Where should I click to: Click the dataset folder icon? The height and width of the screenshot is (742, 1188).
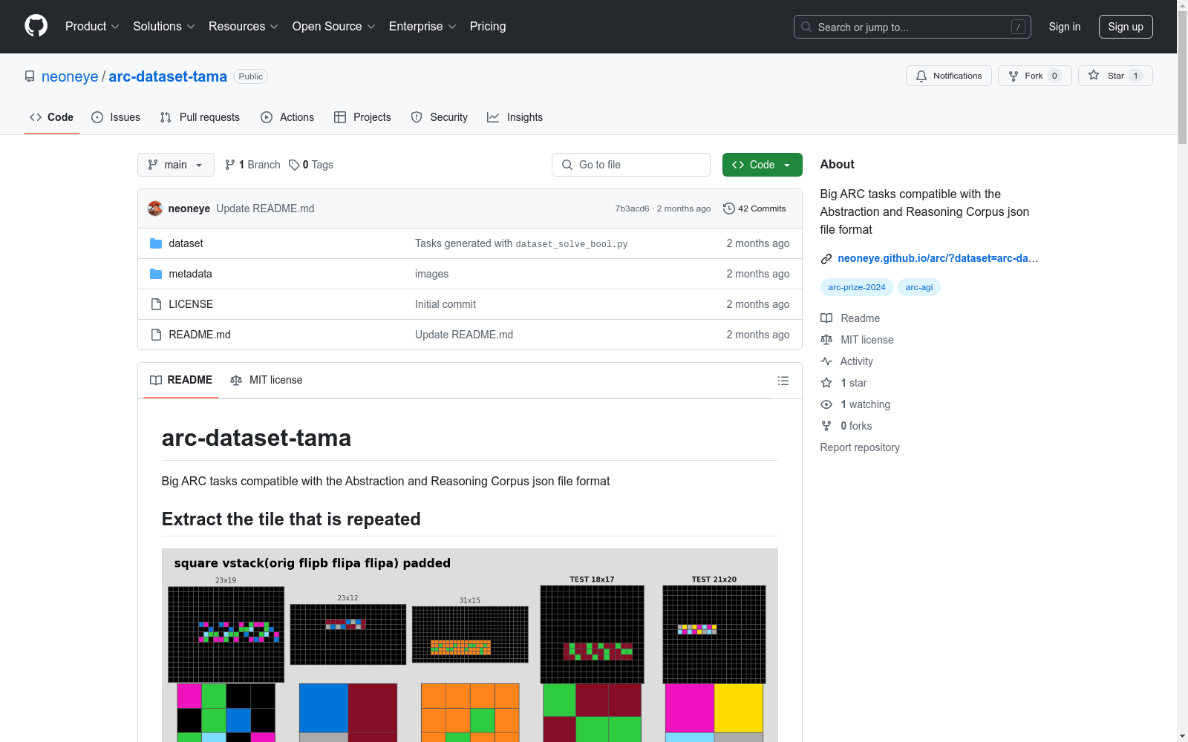(156, 243)
